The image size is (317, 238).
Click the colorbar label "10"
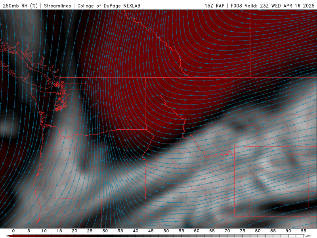tap(44, 231)
